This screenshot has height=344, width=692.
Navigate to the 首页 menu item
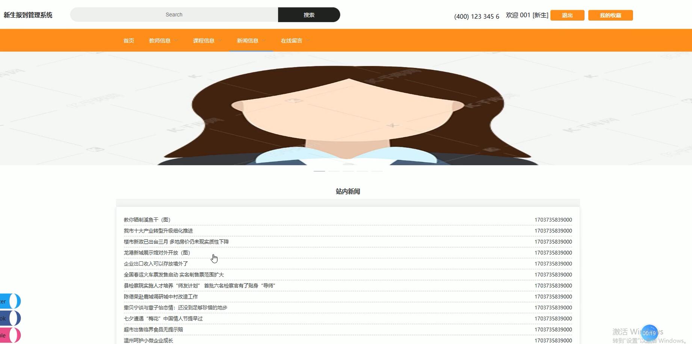coord(128,40)
